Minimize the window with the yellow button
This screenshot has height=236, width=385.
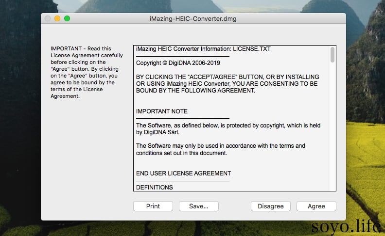[57, 18]
